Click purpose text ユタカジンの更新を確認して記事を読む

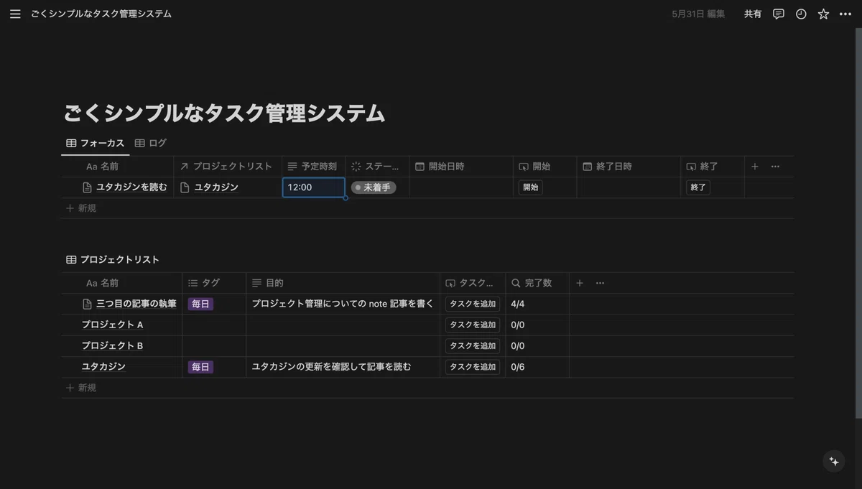point(331,367)
